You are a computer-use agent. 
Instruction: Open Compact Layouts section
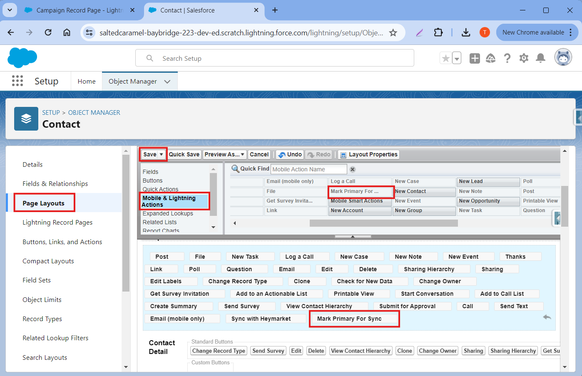click(48, 261)
